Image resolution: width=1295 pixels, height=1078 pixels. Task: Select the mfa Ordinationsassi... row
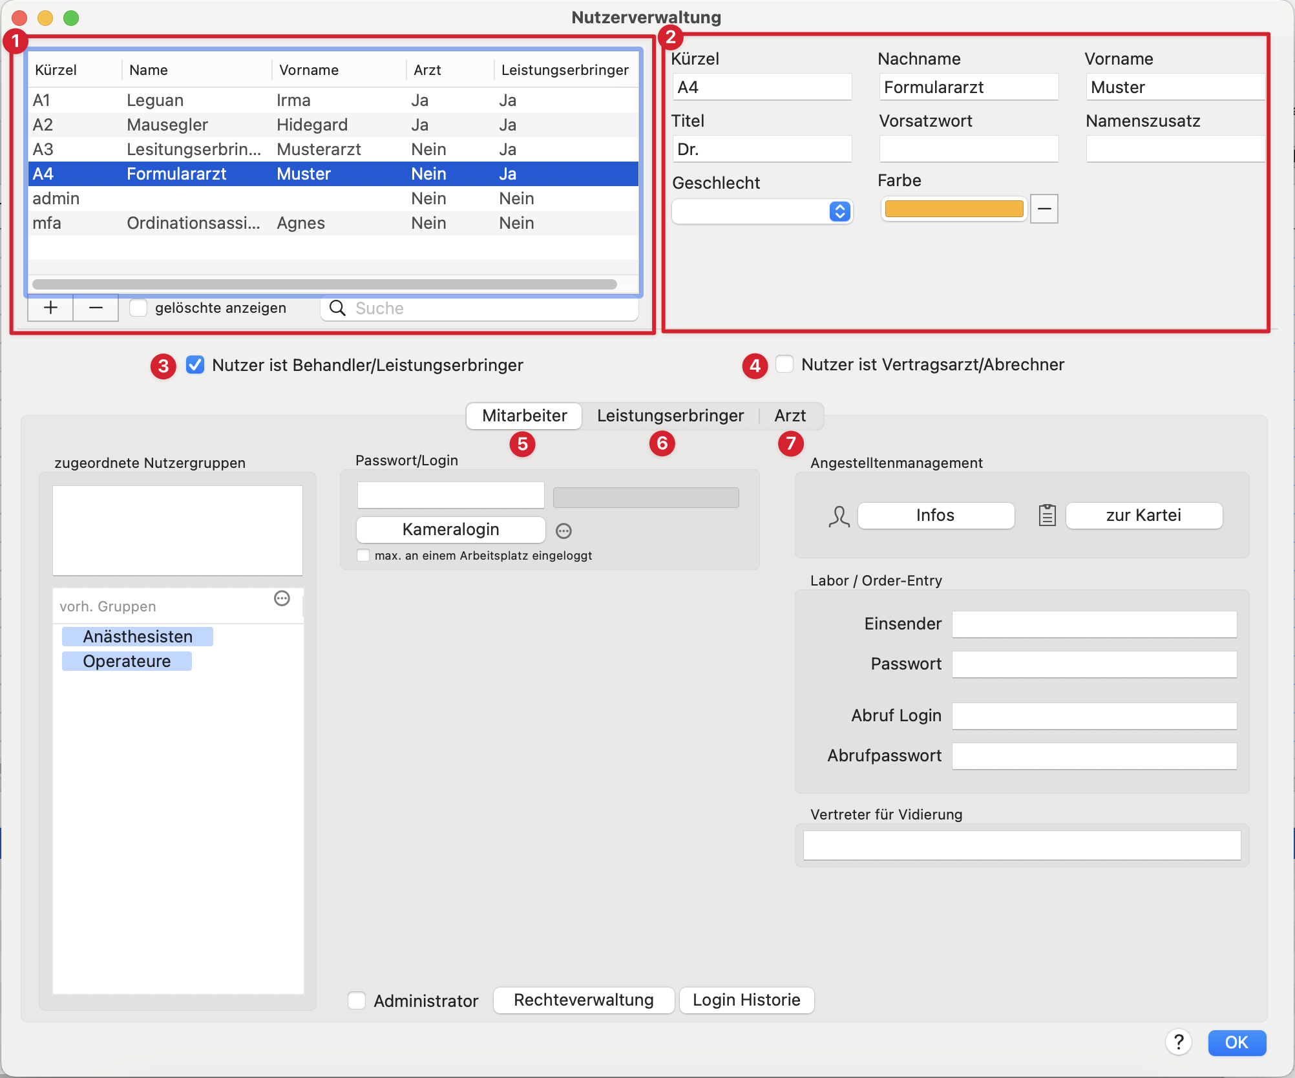[333, 223]
